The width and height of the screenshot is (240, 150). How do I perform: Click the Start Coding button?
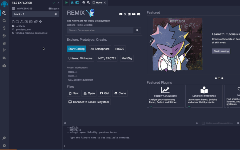point(76,49)
